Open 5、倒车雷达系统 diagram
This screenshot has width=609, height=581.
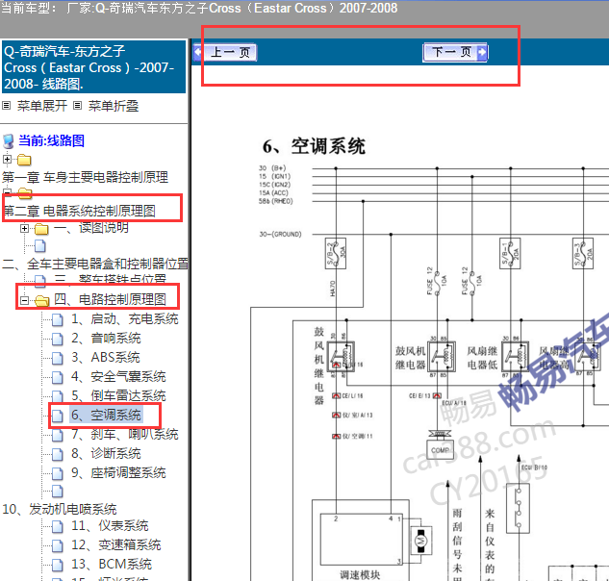[x=118, y=395]
